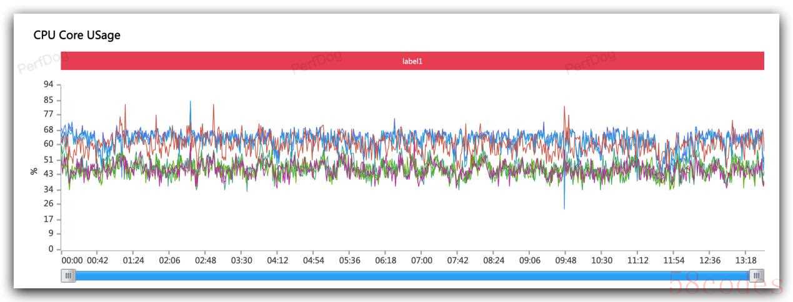The image size is (793, 302).
Task: Click the % unit label on Y axis
Action: click(x=34, y=170)
